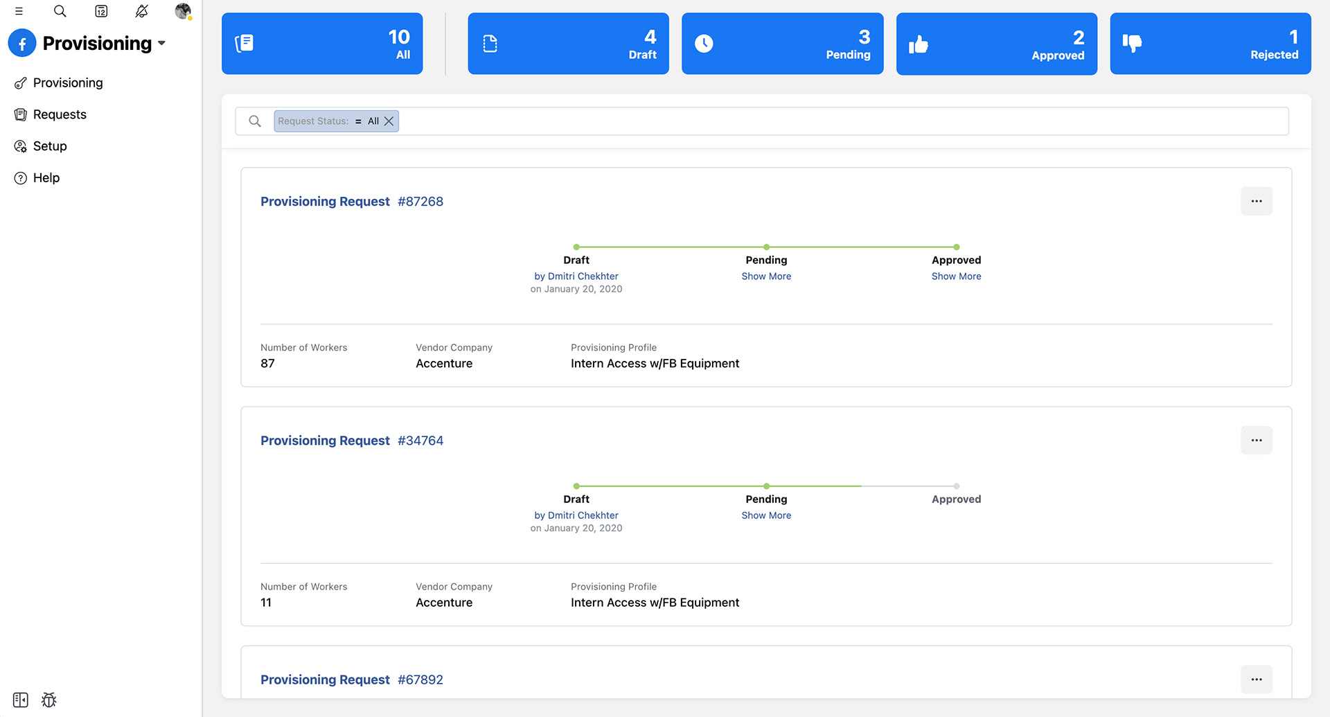Open the calendar icon showing 12
The height and width of the screenshot is (717, 1330).
pyautogui.click(x=101, y=11)
